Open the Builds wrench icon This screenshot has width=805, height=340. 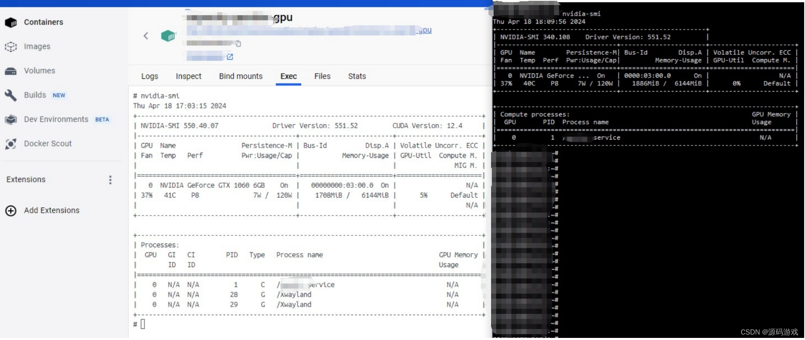point(11,95)
